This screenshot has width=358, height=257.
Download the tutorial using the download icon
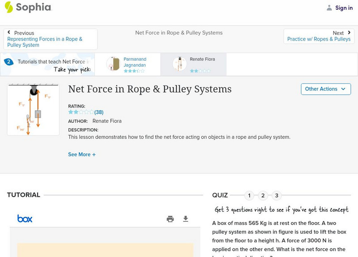[186, 219]
